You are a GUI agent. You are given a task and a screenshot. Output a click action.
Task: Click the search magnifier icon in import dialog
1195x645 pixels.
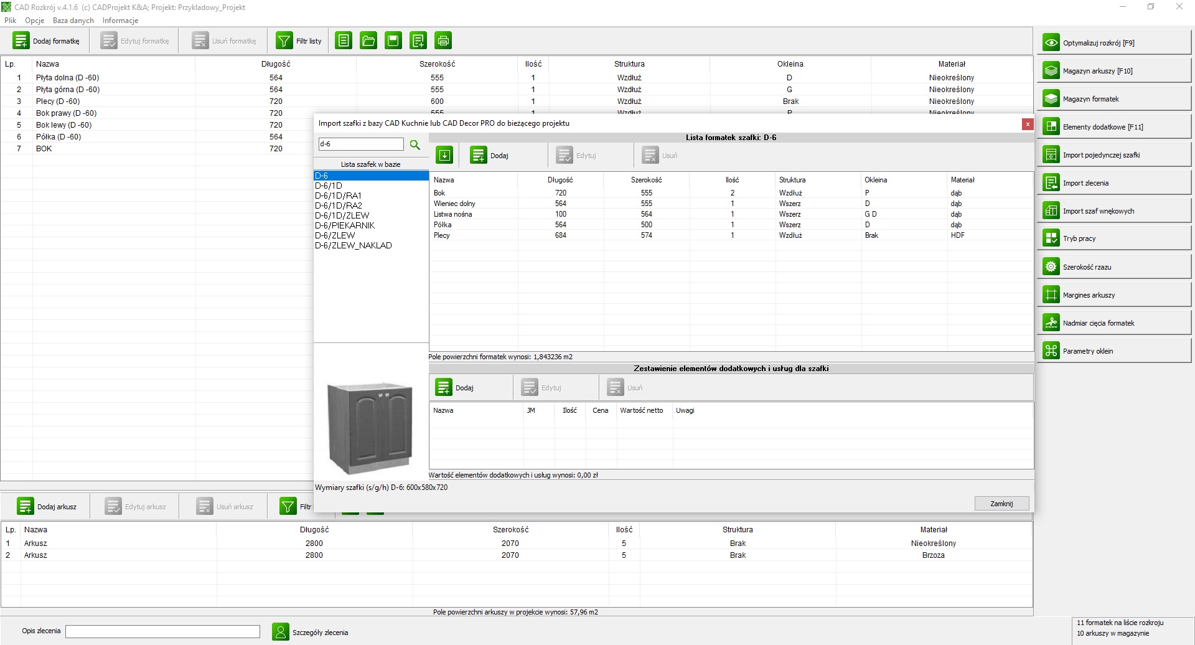pyautogui.click(x=415, y=144)
